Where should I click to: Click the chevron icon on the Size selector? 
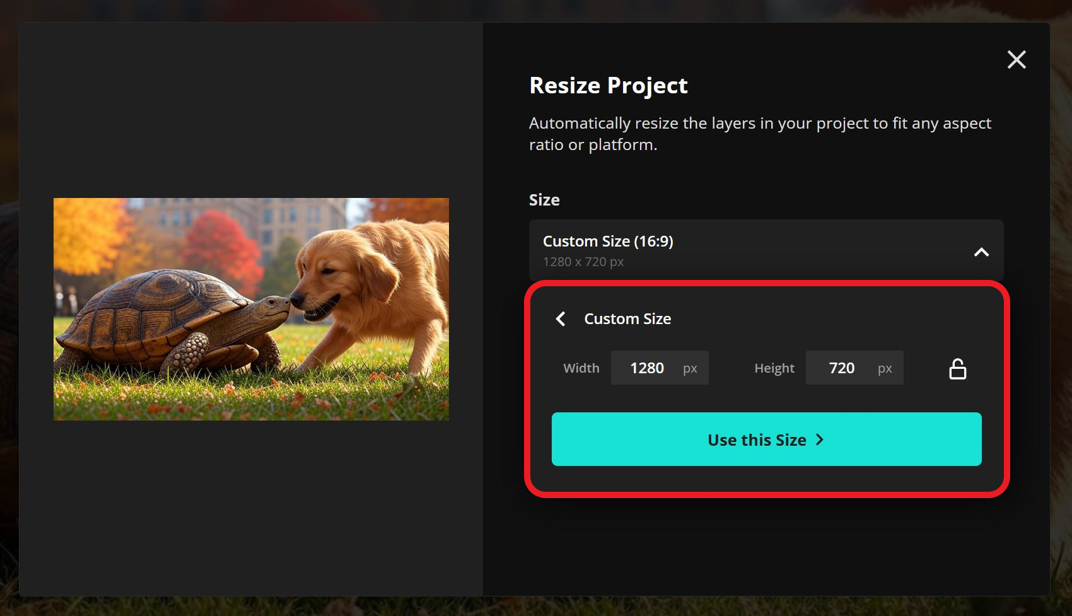(x=981, y=251)
